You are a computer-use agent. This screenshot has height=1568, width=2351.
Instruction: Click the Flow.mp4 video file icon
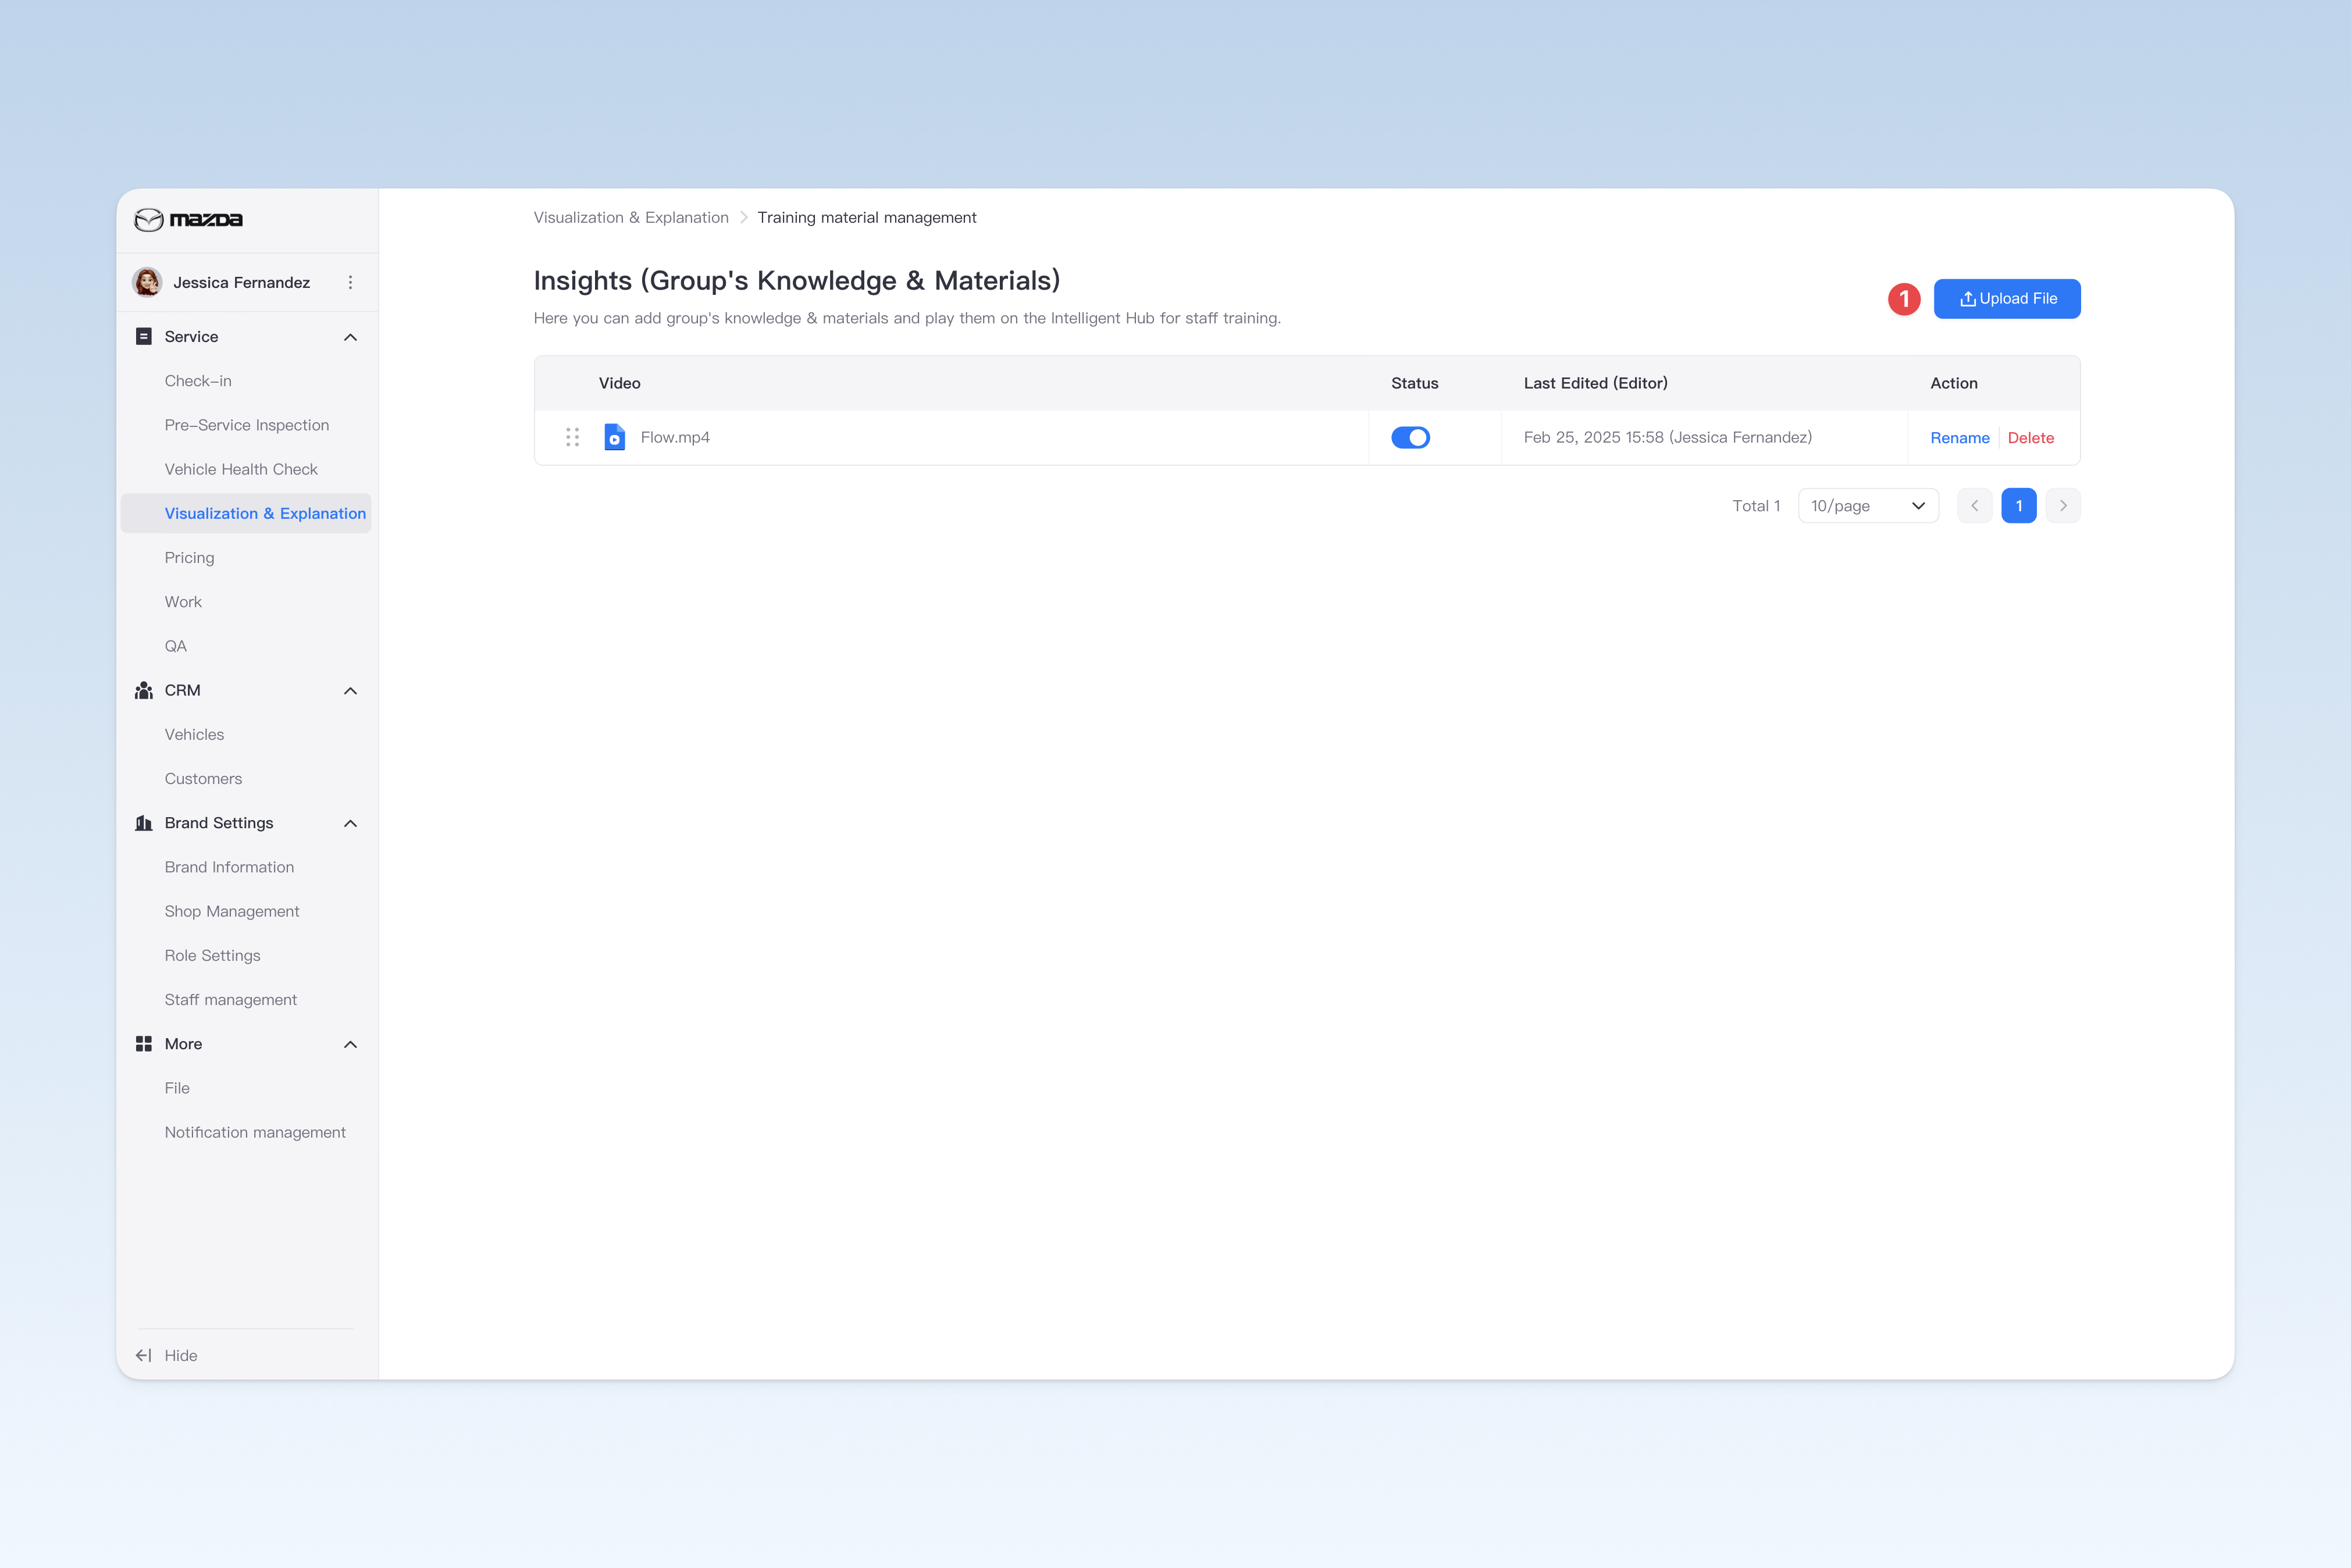[x=615, y=438]
